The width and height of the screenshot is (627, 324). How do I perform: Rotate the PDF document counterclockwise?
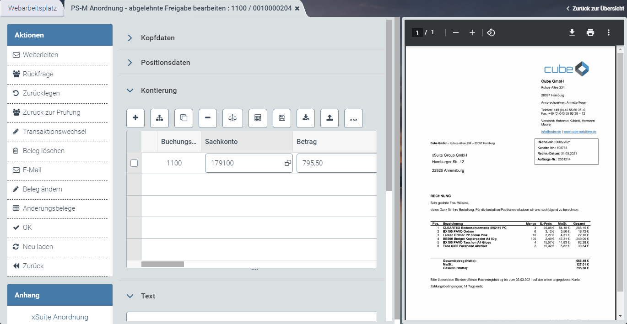(x=491, y=32)
